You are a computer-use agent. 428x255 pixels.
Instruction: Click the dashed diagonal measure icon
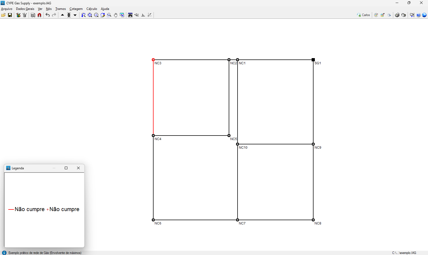pos(150,15)
